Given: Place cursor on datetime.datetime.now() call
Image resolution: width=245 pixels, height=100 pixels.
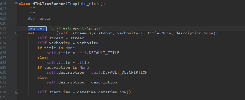Looking at the screenshot, I should click(104, 92).
